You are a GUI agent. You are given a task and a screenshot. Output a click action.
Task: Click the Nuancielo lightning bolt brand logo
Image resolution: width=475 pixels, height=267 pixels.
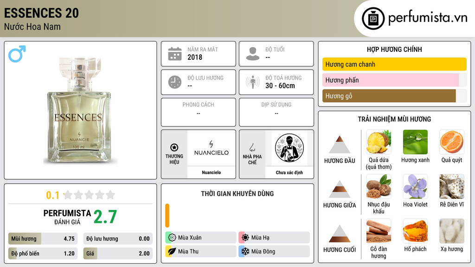click(212, 148)
